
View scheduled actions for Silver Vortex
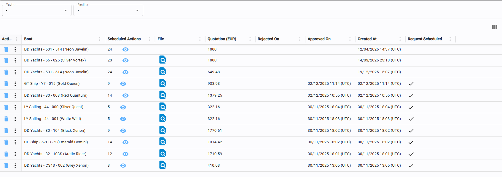click(x=125, y=60)
